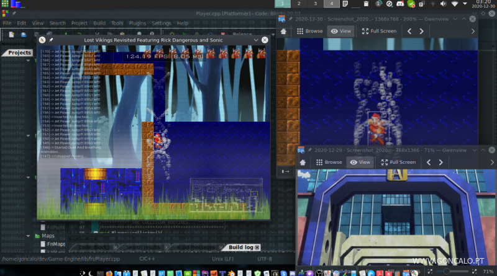The width and height of the screenshot is (497, 276).
Task: Open the clock showing 03:20
Action: [x=483, y=4]
